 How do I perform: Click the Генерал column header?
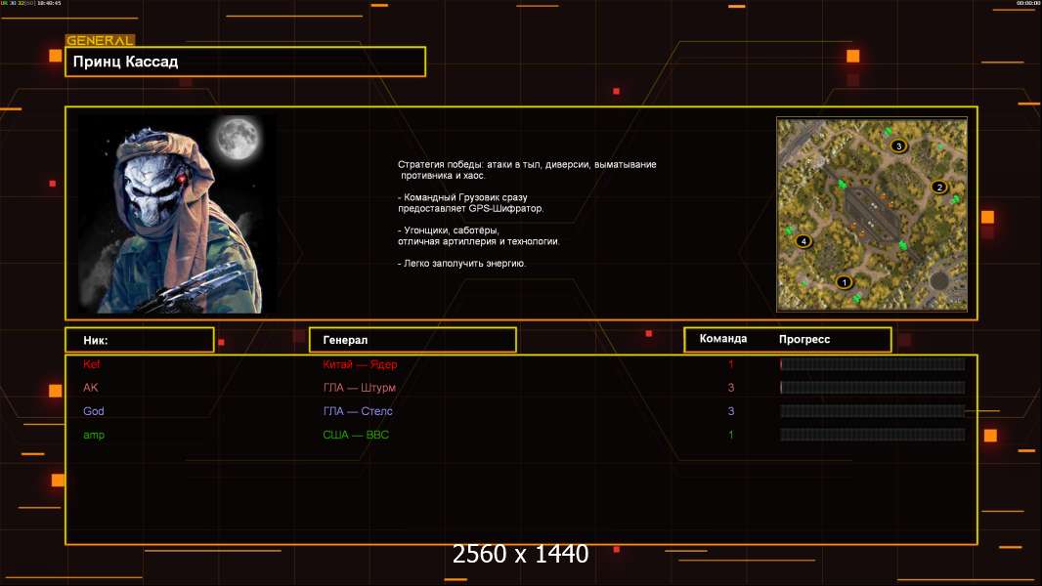point(412,340)
